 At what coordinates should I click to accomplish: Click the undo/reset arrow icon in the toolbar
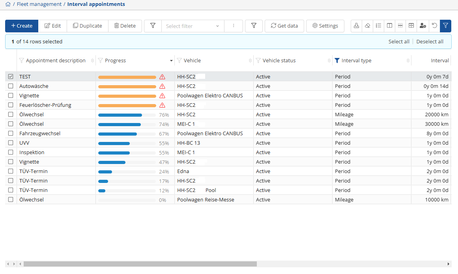click(x=434, y=26)
